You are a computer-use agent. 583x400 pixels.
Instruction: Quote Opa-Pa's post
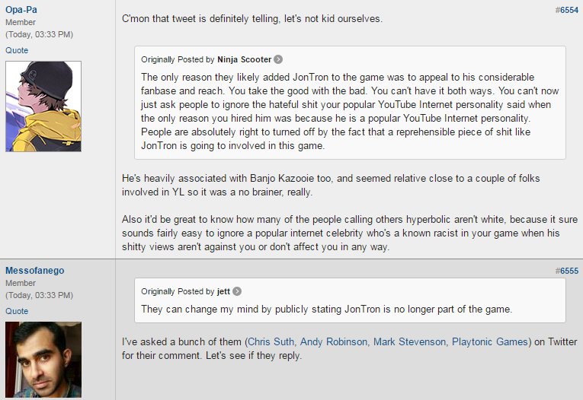pyautogui.click(x=17, y=50)
